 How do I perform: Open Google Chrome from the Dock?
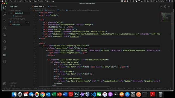tap(43, 94)
